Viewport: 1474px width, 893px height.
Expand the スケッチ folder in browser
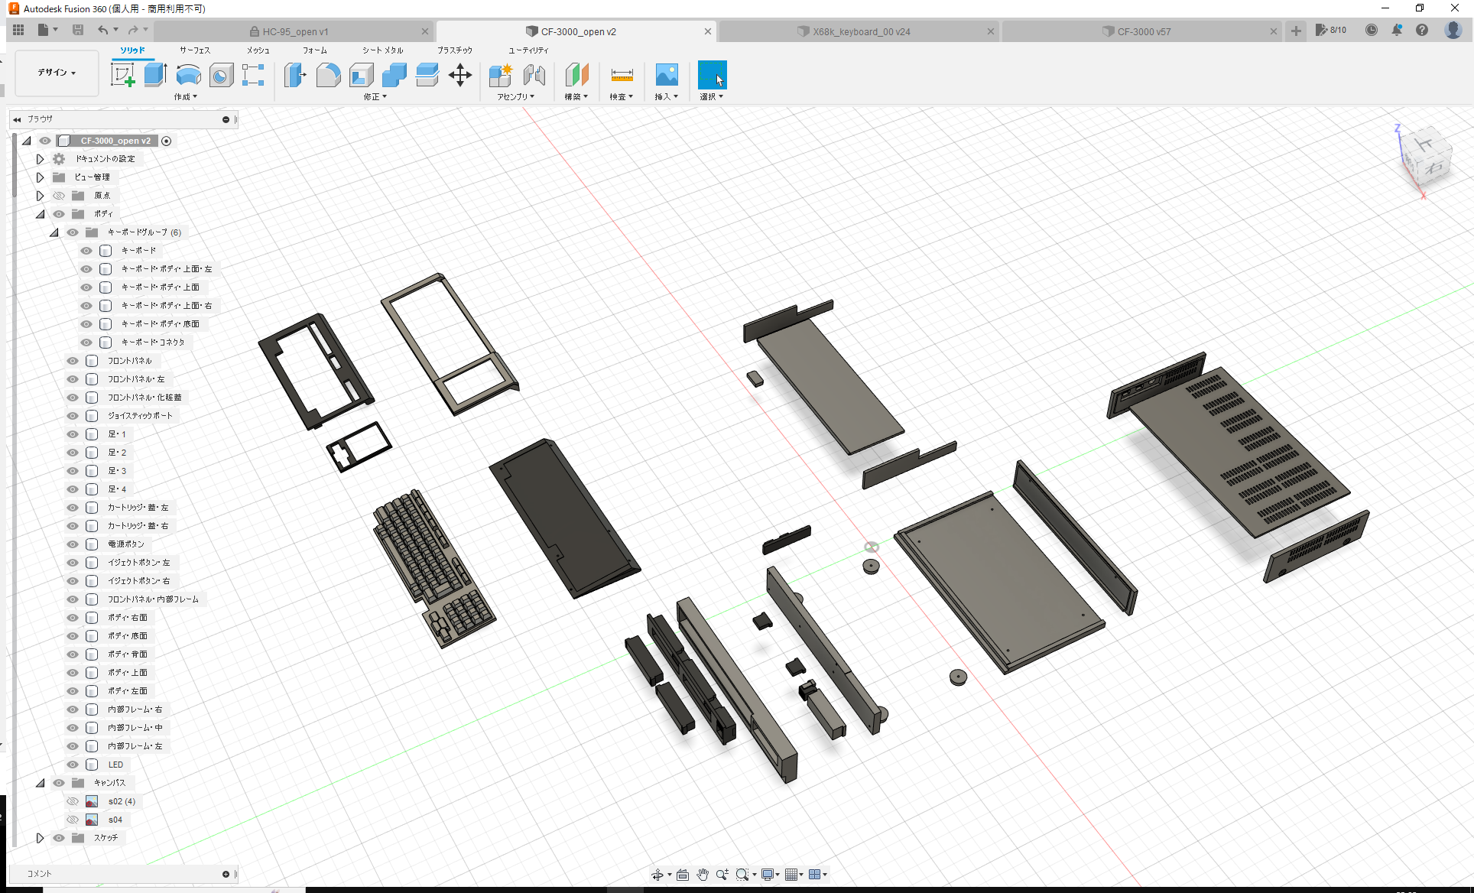click(40, 838)
